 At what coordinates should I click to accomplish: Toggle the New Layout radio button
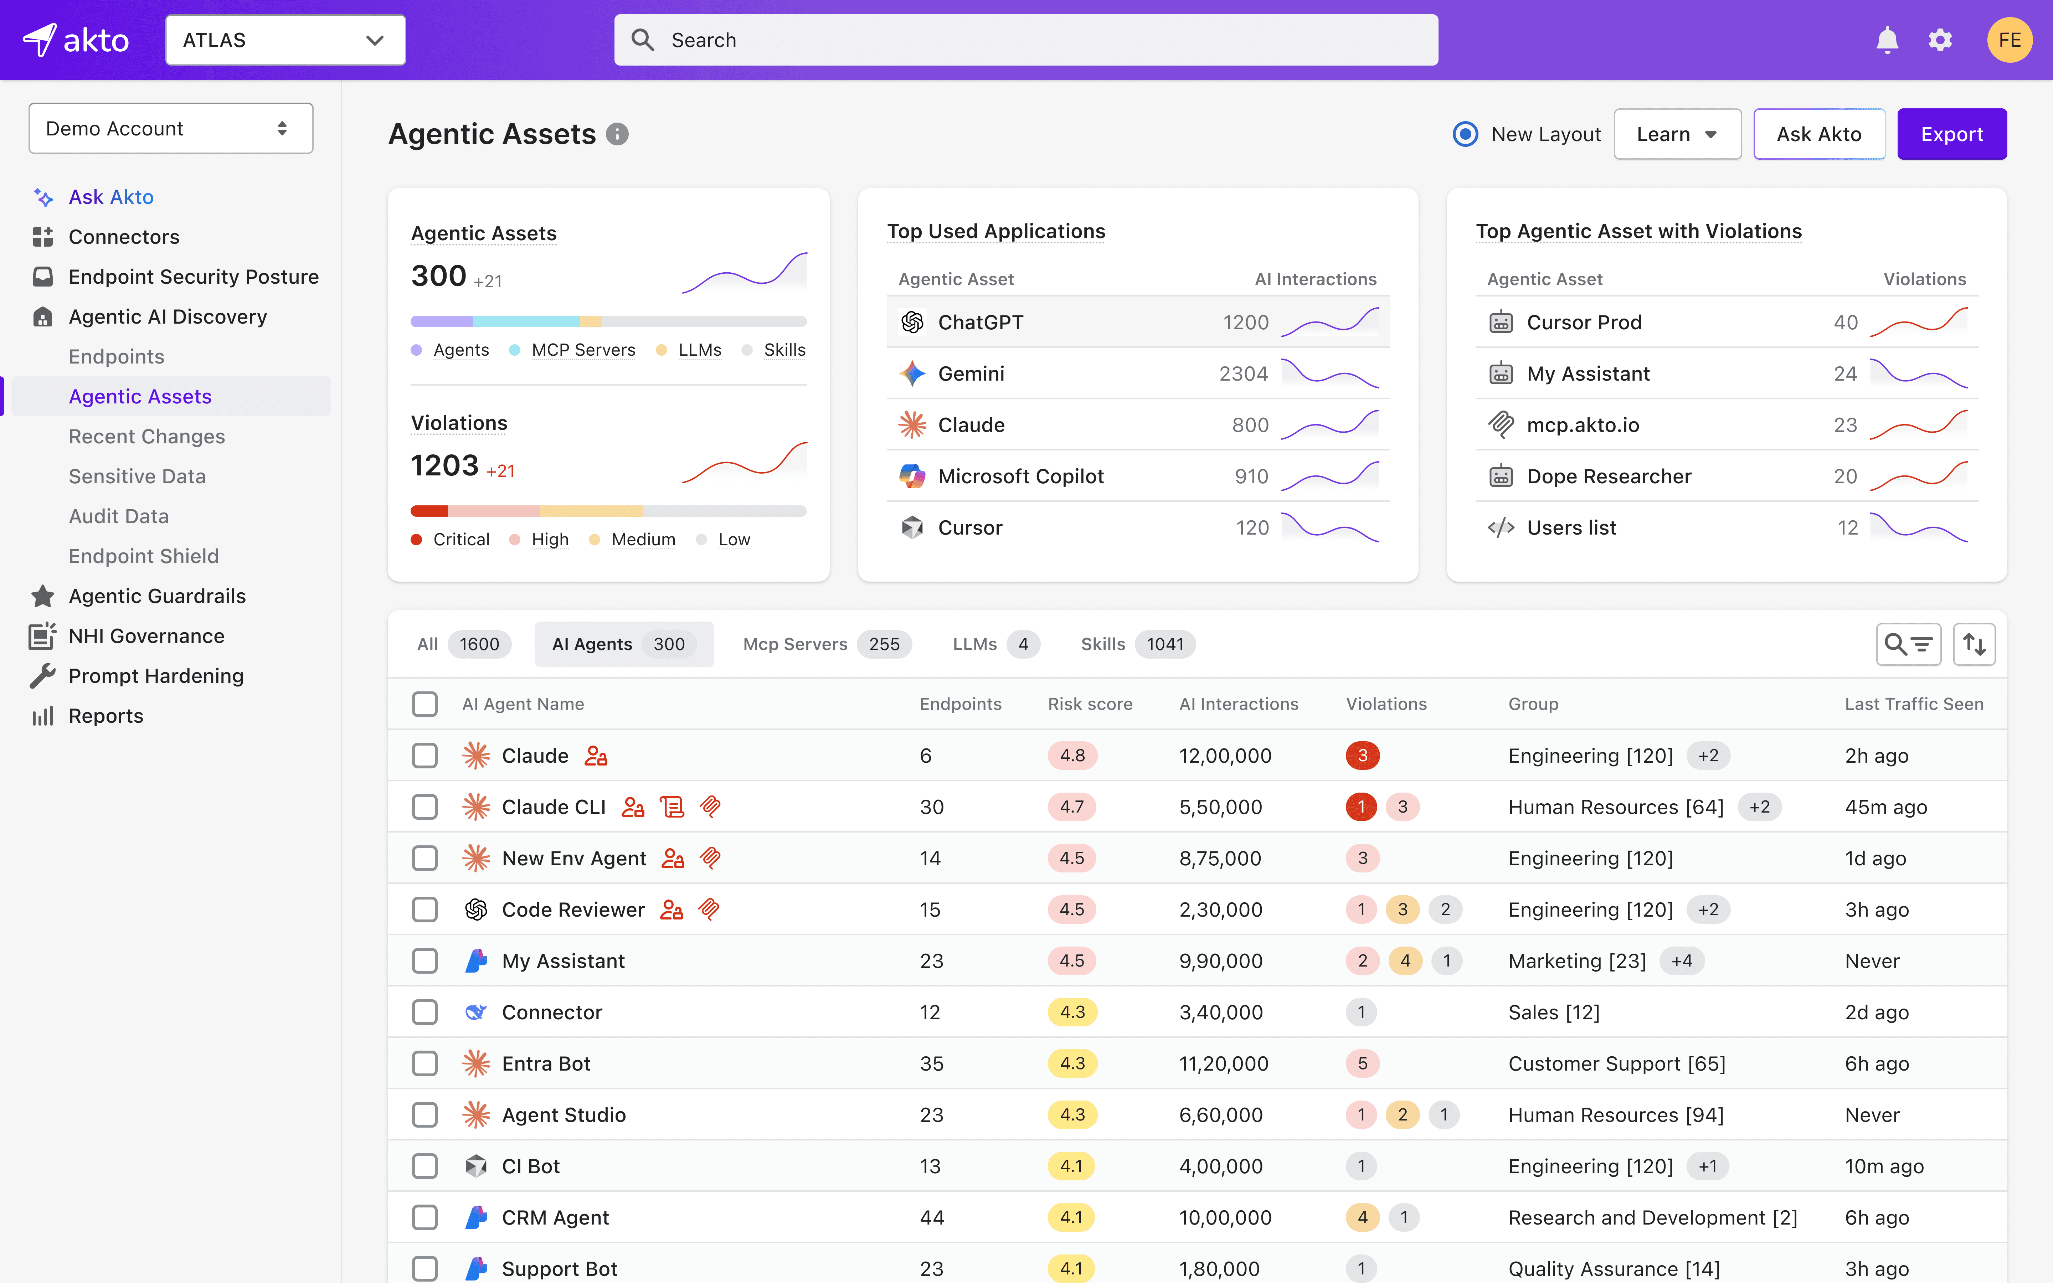point(1465,134)
